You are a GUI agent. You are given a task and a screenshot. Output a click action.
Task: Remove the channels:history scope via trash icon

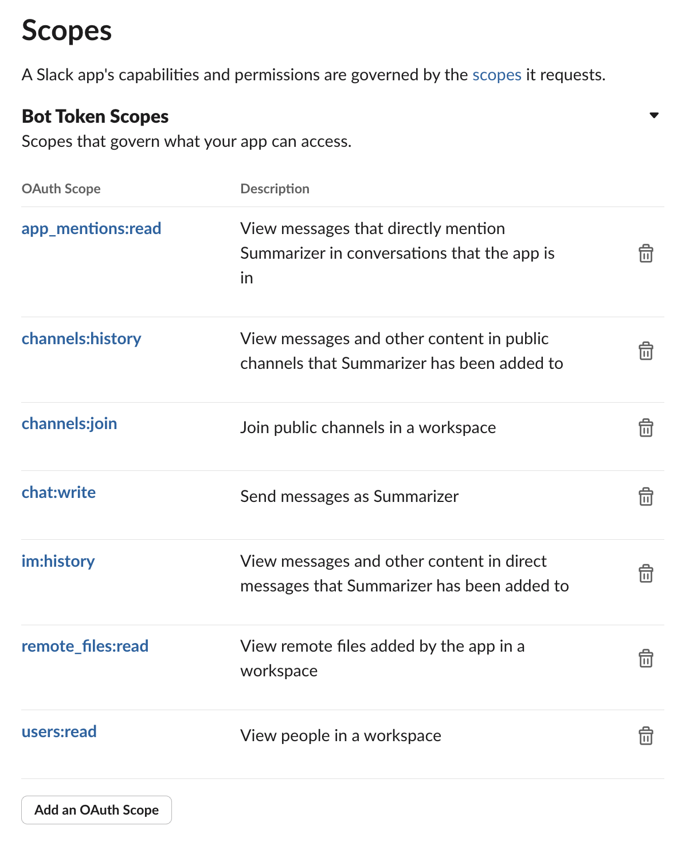645,351
